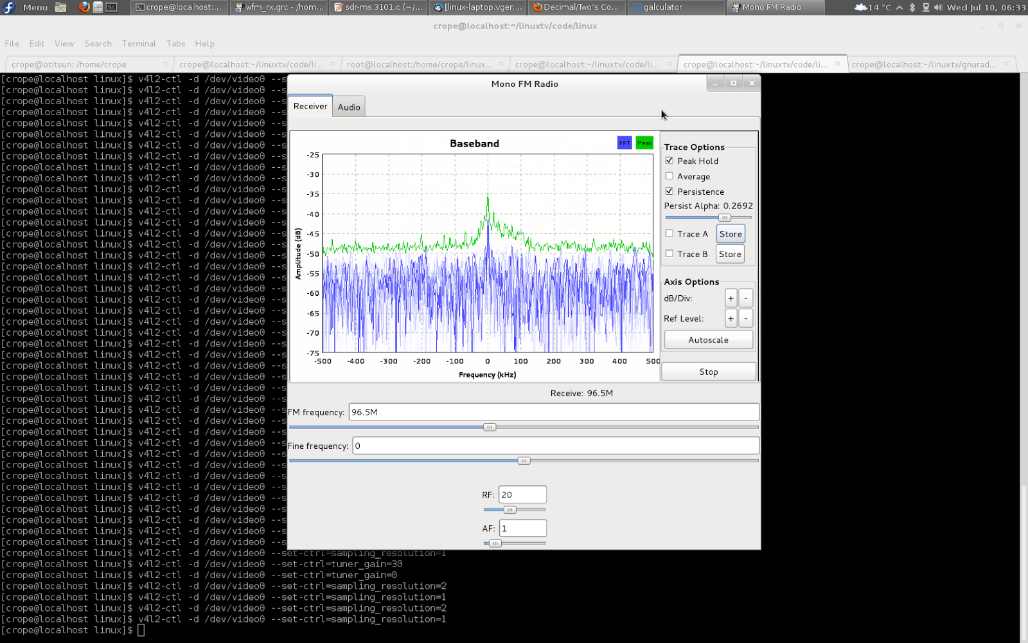Image resolution: width=1028 pixels, height=643 pixels.
Task: Click the Autoscale button
Action: tap(709, 340)
